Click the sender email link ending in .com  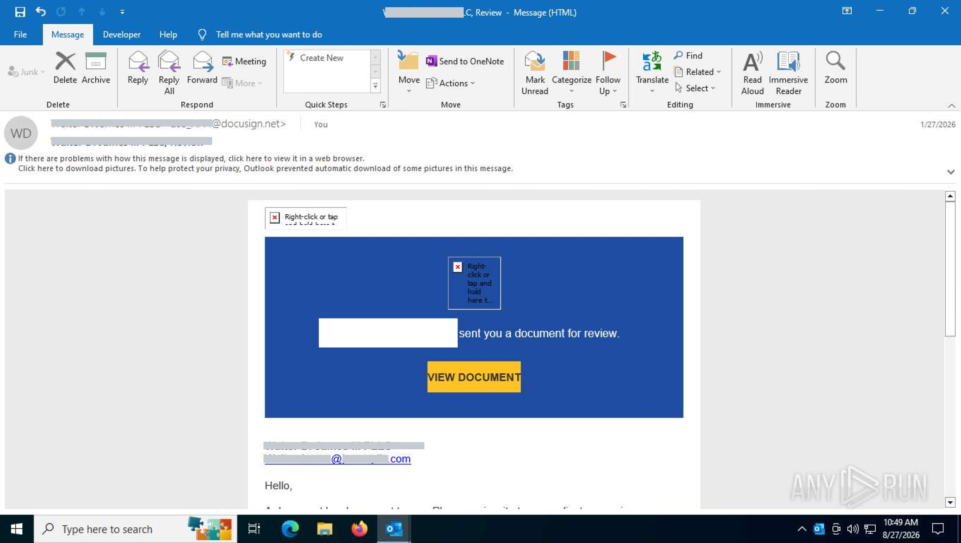pos(338,459)
